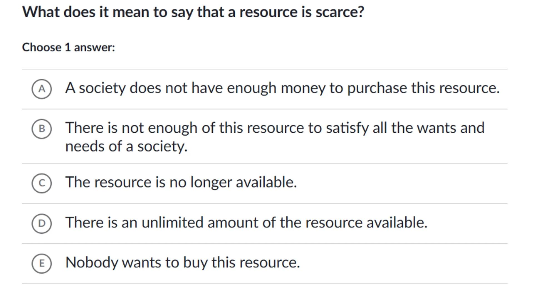Select radio button E
This screenshot has height=295, width=546.
tap(42, 263)
